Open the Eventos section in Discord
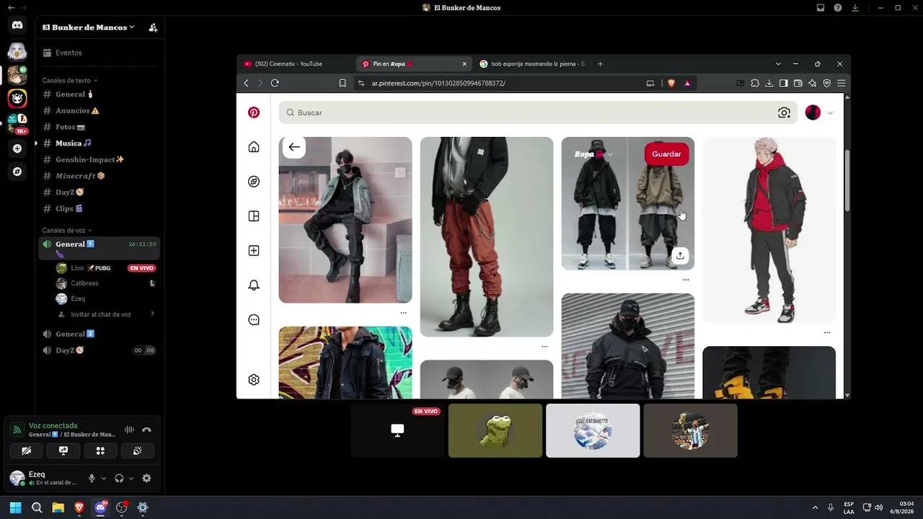923x519 pixels. tap(100, 53)
